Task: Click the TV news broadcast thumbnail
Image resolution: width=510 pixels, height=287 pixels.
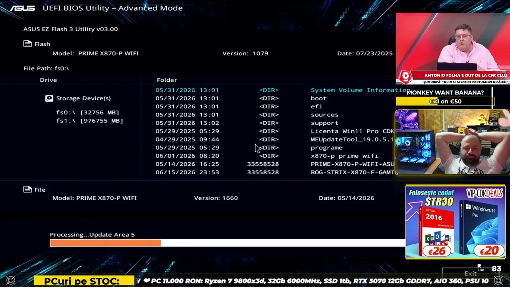Action: pos(453,48)
